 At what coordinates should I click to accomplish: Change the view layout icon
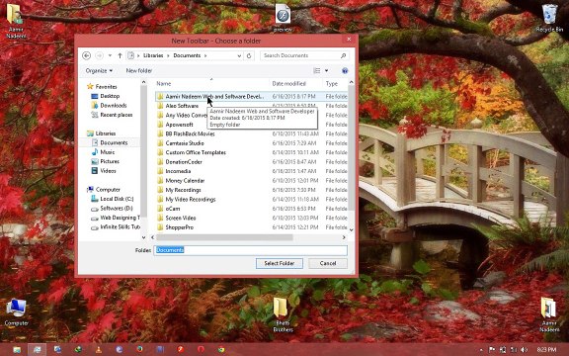click(317, 70)
